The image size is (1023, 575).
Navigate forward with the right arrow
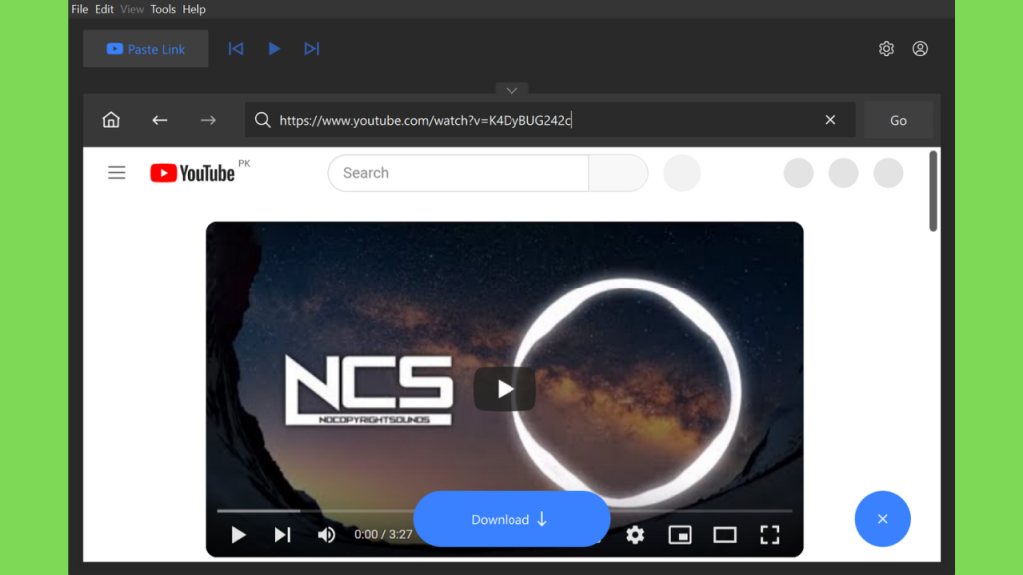[208, 120]
